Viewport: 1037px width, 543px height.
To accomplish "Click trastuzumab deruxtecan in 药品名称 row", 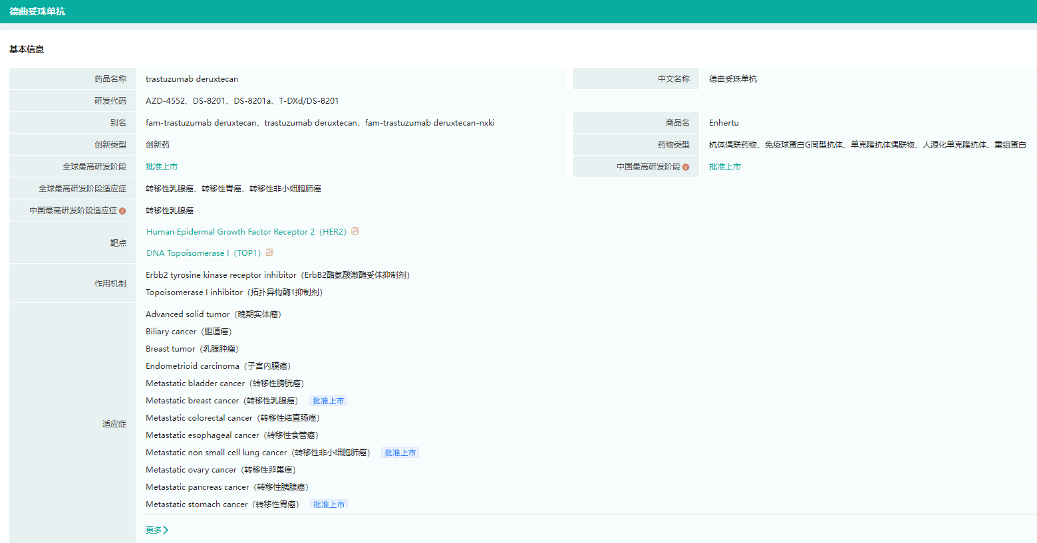I will pyautogui.click(x=192, y=79).
